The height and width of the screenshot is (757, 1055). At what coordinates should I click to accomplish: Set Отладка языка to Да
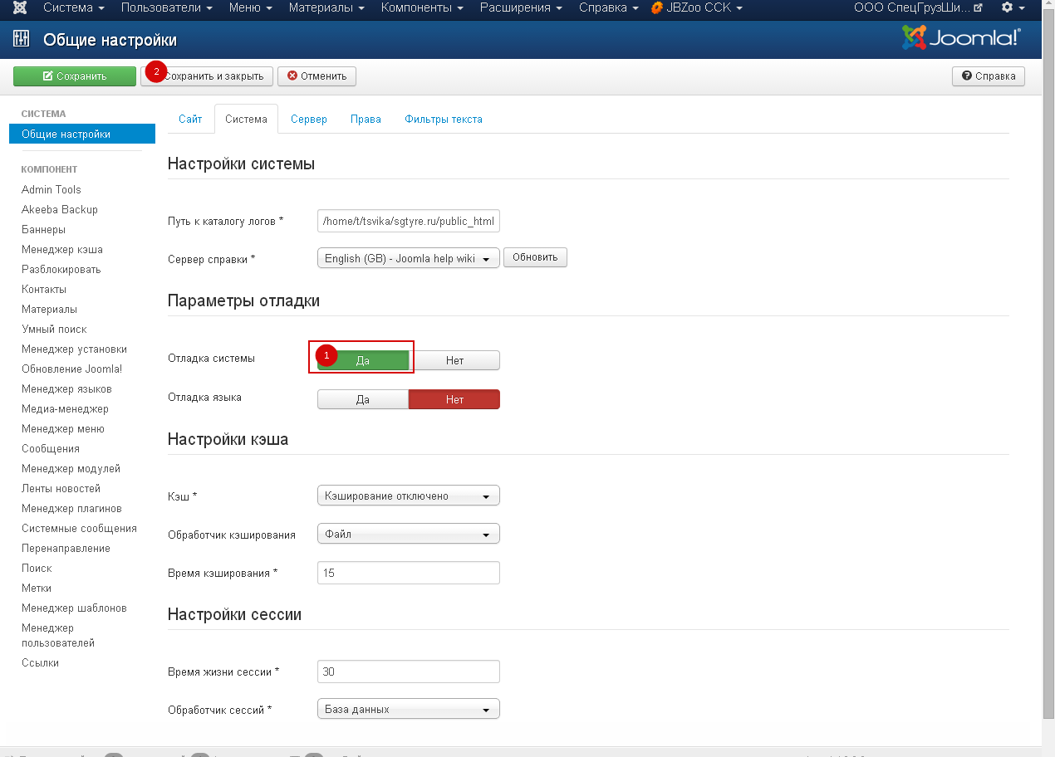tap(363, 399)
